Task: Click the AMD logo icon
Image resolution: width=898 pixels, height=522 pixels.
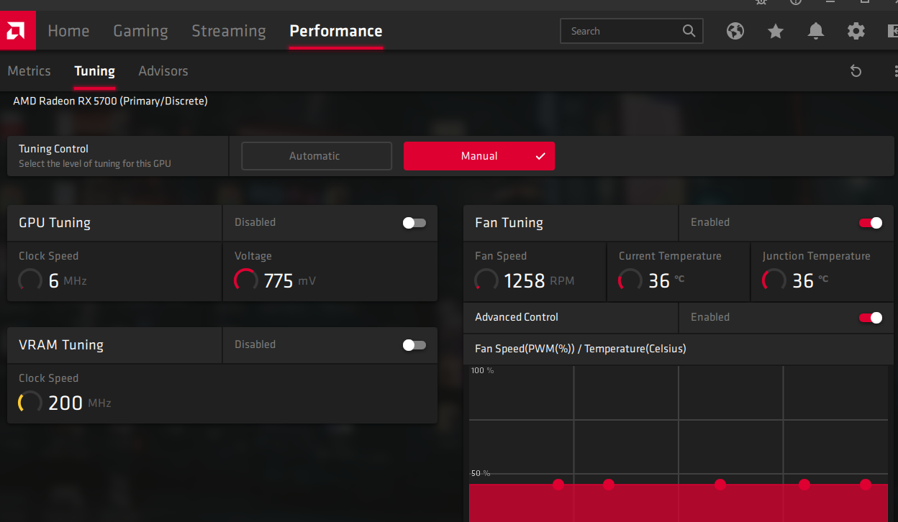Action: tap(17, 31)
